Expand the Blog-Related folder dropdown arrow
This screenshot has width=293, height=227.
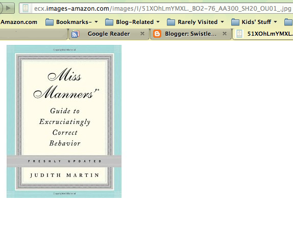click(158, 22)
